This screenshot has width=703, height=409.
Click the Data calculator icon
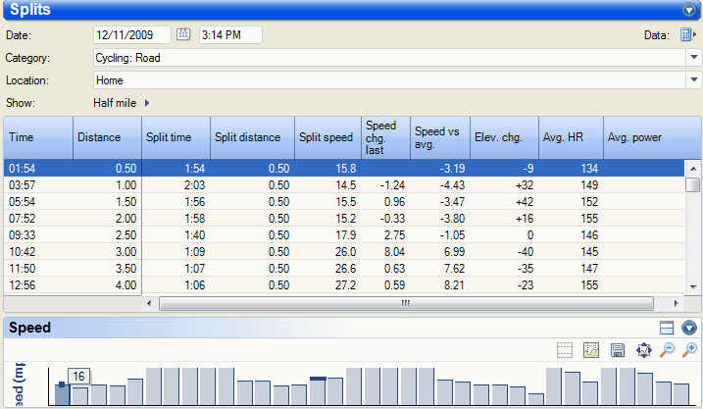(687, 34)
